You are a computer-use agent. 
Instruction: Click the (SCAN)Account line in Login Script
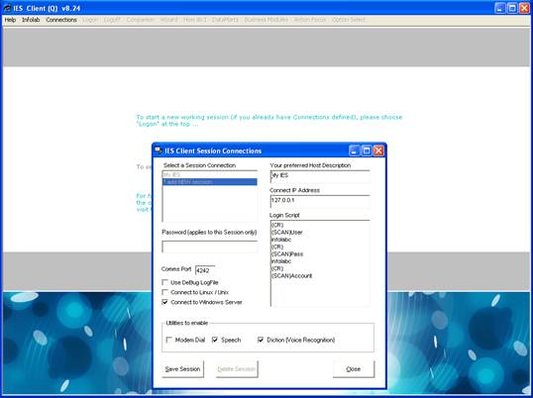click(291, 276)
